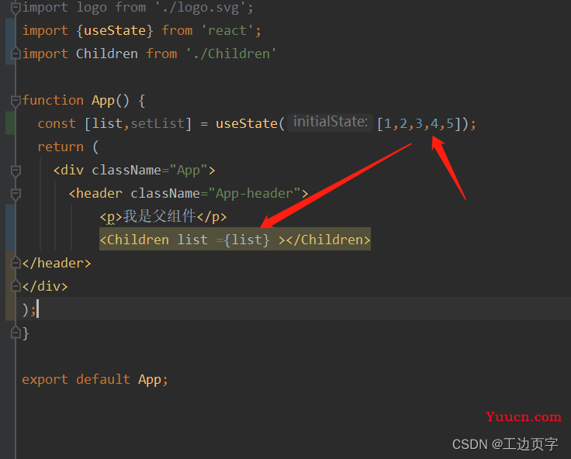Click 'useState' call in const line
The width and height of the screenshot is (571, 459).
click(247, 123)
